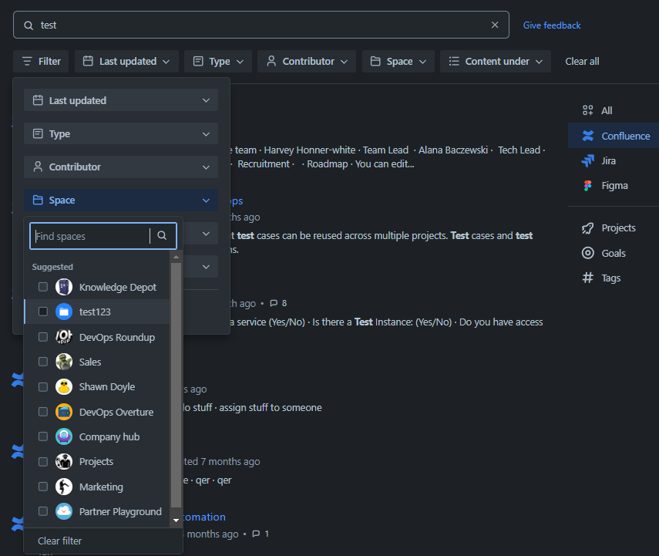Click the grid icon beside All
Image resolution: width=659 pixels, height=556 pixels.
pos(587,110)
